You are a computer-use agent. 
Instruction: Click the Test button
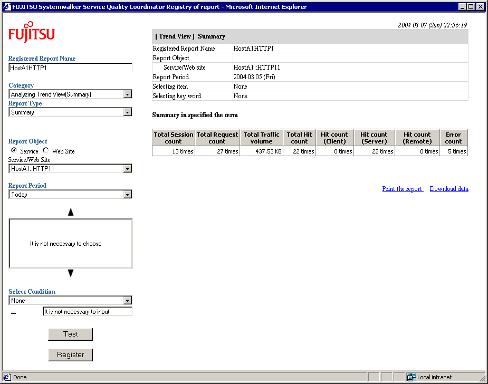pos(71,334)
